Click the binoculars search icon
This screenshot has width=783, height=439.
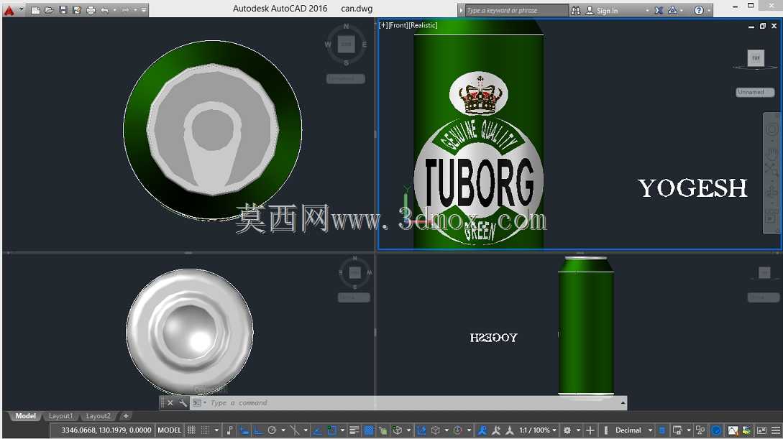click(x=576, y=10)
